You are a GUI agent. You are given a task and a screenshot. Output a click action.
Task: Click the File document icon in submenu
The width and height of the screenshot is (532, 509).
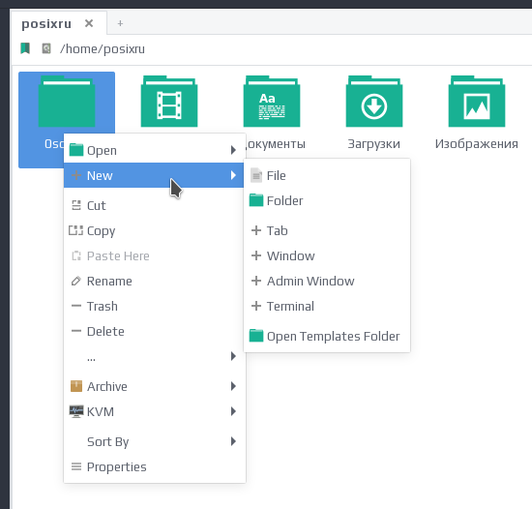pyautogui.click(x=256, y=175)
